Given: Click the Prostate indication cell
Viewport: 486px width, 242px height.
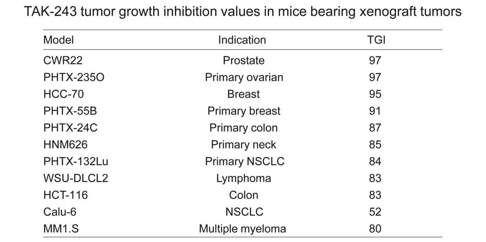Looking at the screenshot, I should pyautogui.click(x=243, y=60).
